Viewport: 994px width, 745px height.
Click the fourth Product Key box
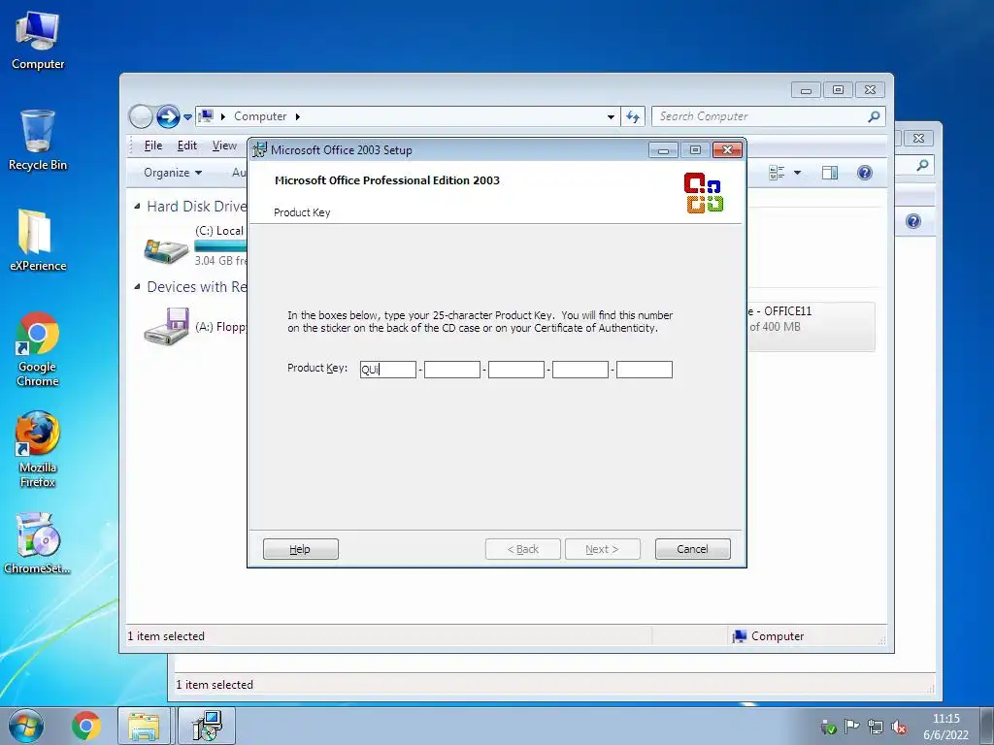coord(580,370)
